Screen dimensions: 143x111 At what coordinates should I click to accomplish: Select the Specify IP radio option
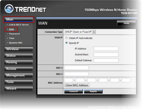(x=66, y=43)
